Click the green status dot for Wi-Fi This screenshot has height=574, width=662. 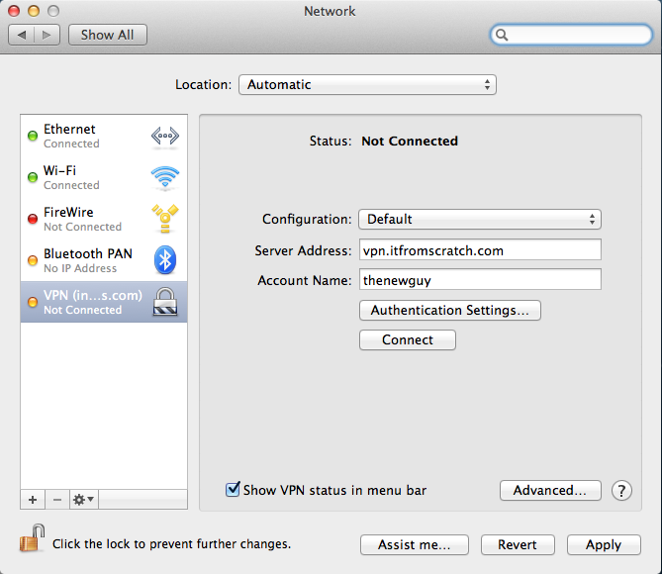tap(33, 177)
